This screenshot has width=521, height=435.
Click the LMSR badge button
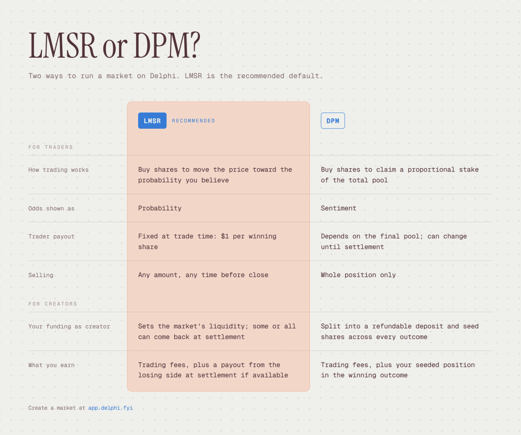[x=152, y=121]
